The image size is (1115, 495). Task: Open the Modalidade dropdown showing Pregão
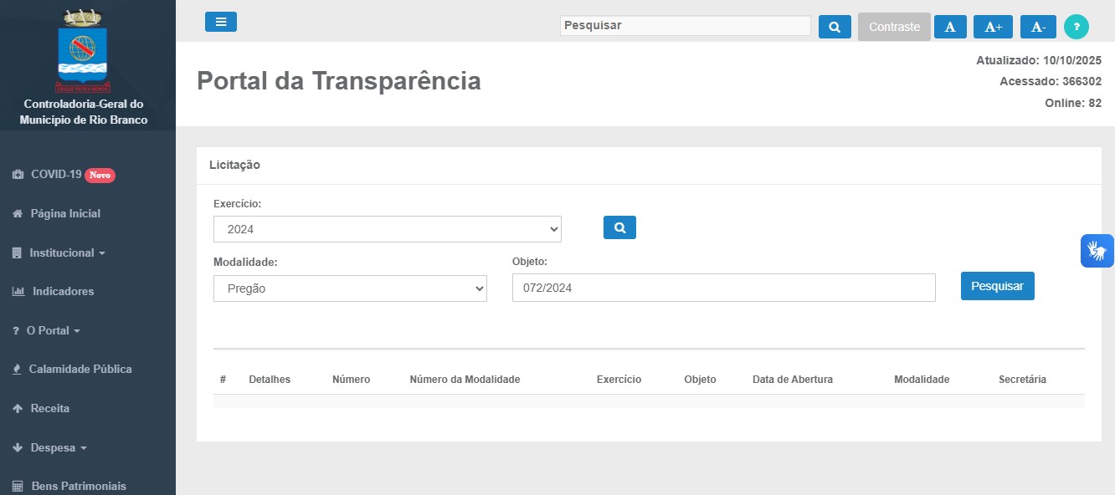pos(350,288)
